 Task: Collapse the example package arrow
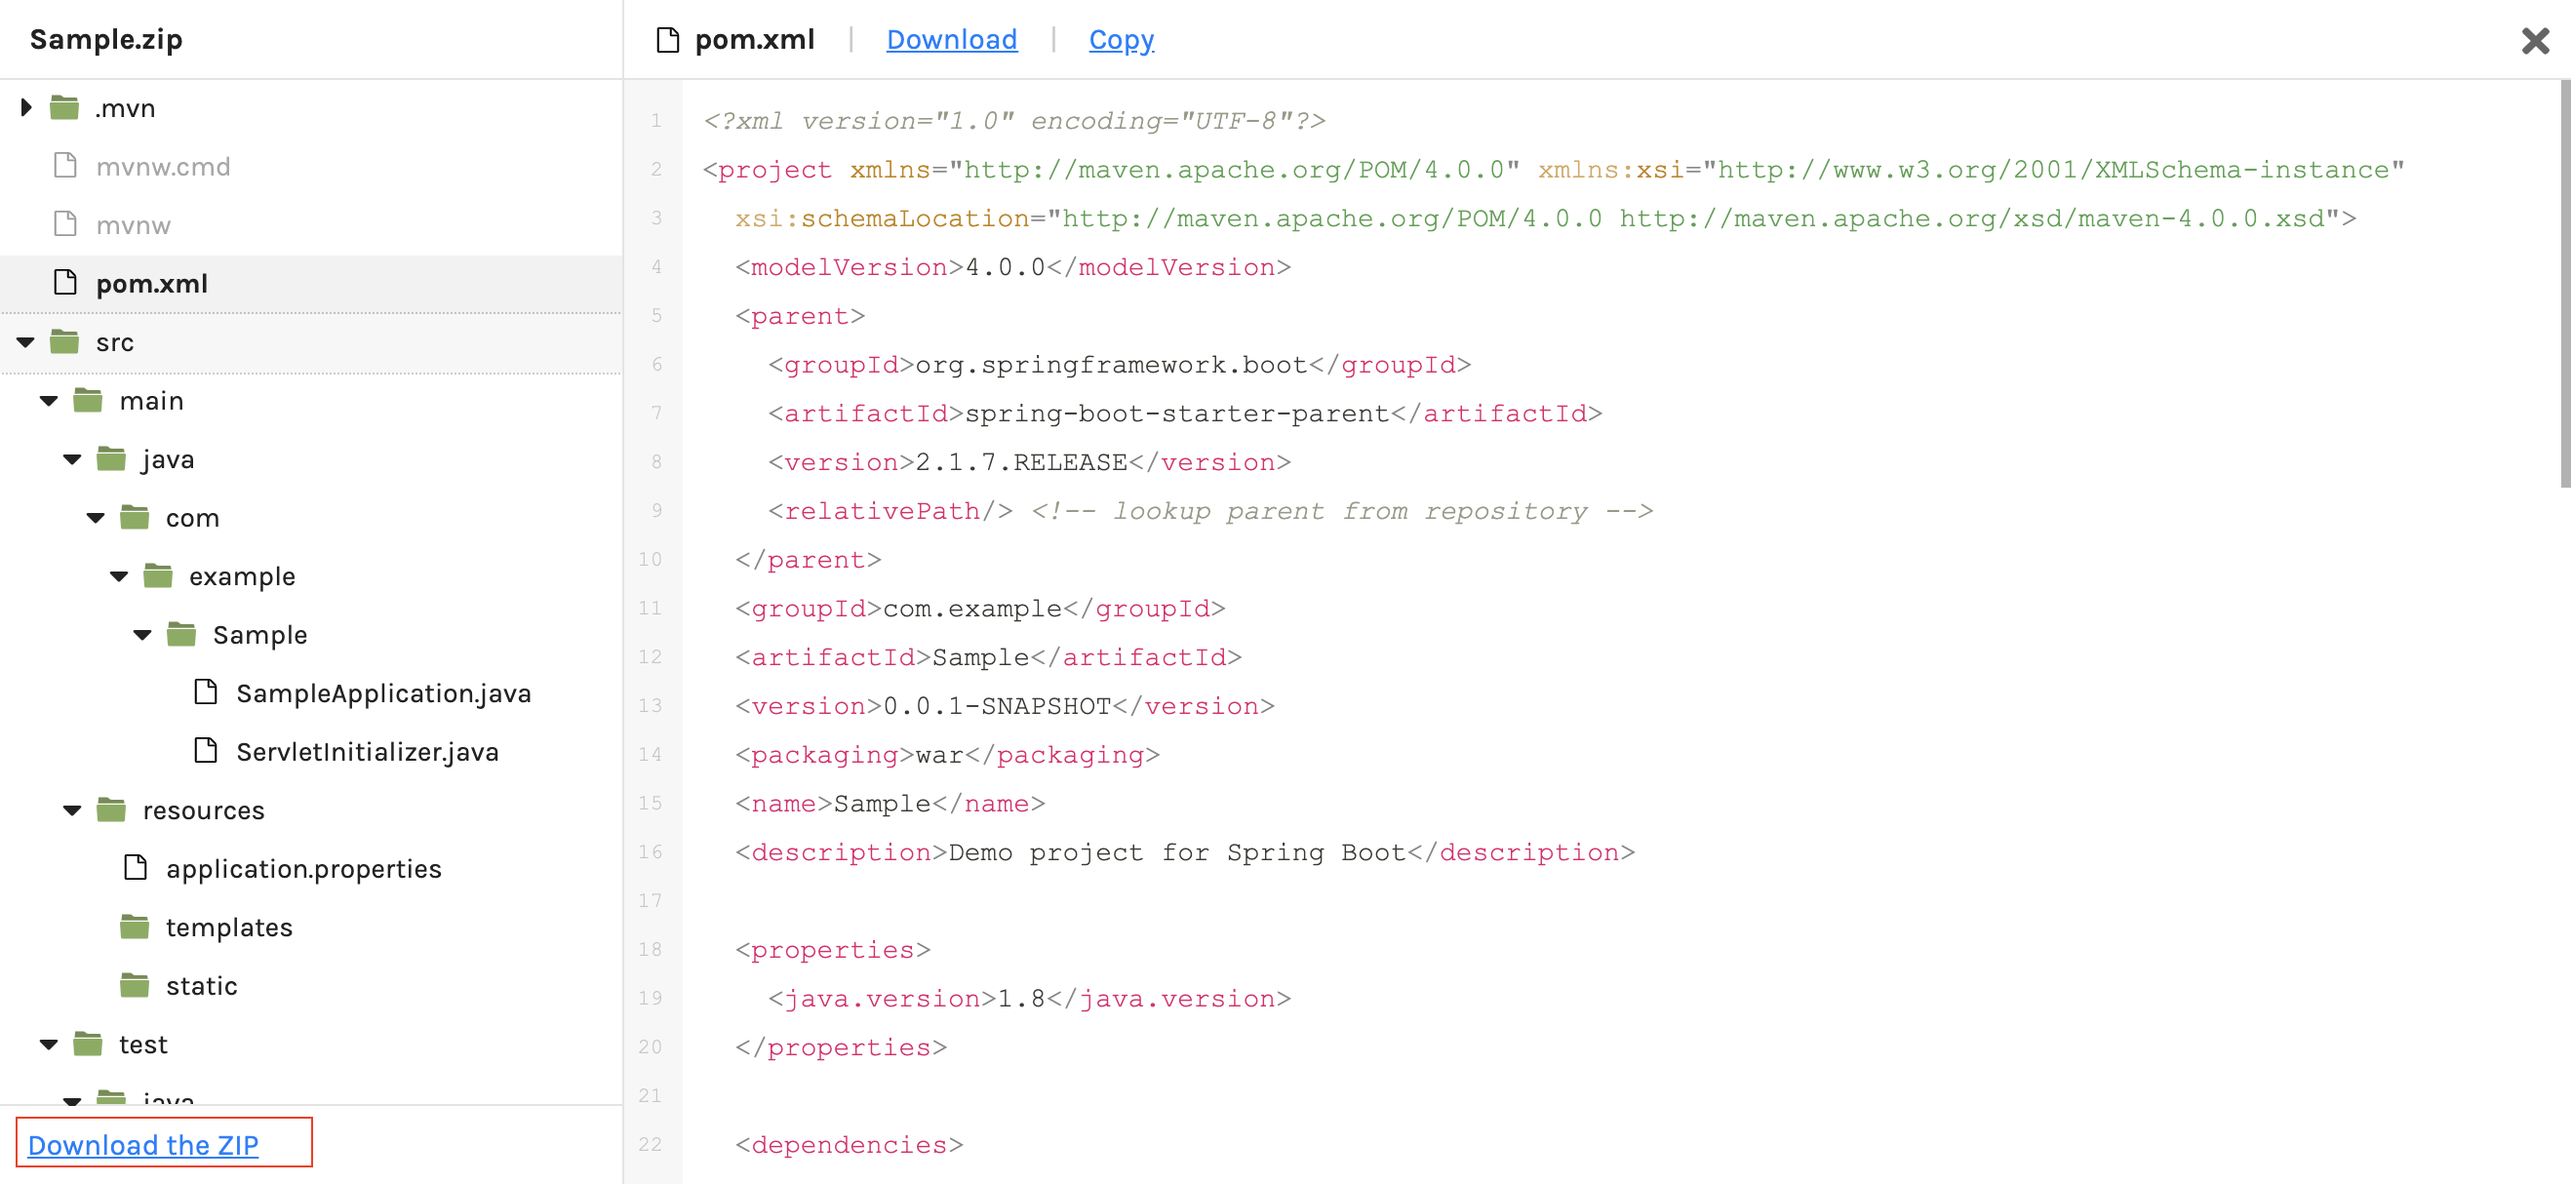pyautogui.click(x=119, y=576)
